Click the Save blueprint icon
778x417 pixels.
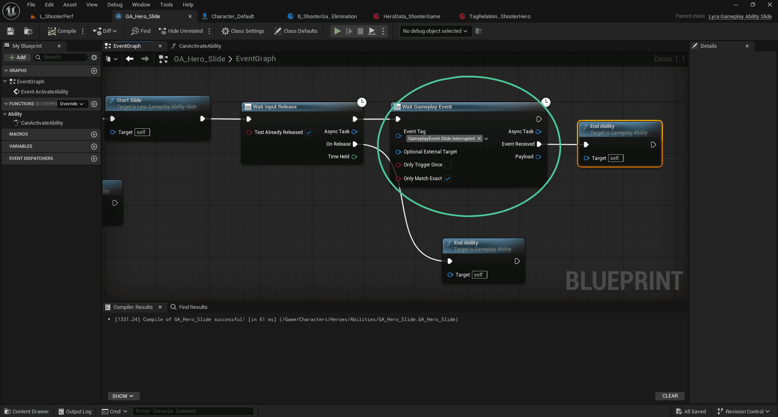11,31
